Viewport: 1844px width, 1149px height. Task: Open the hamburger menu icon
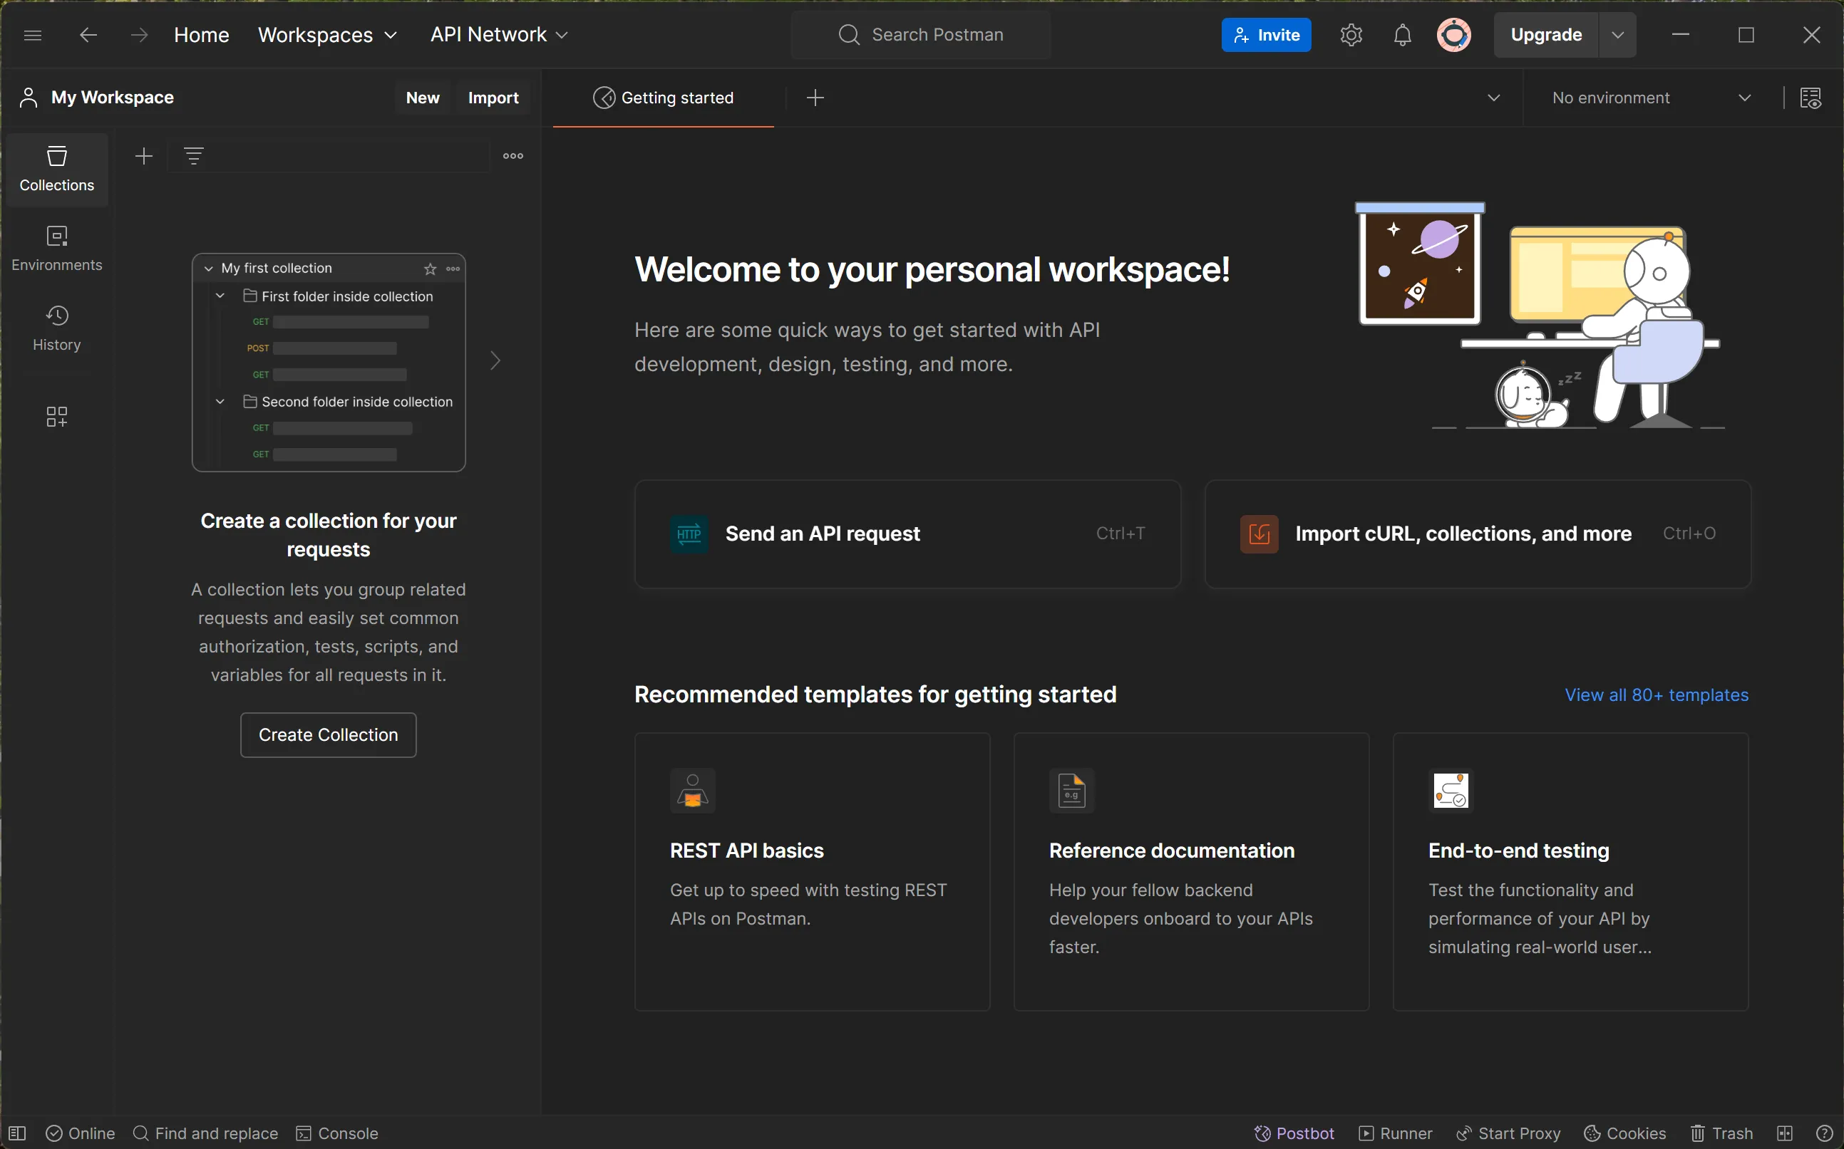click(x=33, y=35)
